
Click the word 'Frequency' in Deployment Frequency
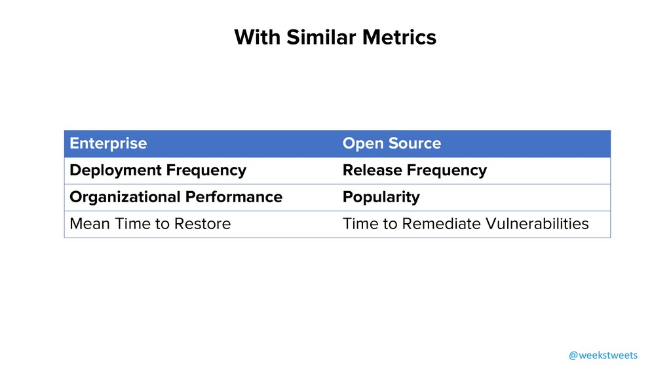tap(206, 171)
